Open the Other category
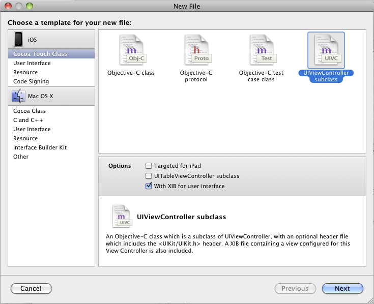Viewport: 374px width, 304px height. pyautogui.click(x=51, y=157)
